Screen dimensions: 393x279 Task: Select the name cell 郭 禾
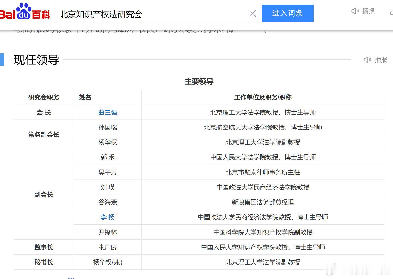[108, 157]
